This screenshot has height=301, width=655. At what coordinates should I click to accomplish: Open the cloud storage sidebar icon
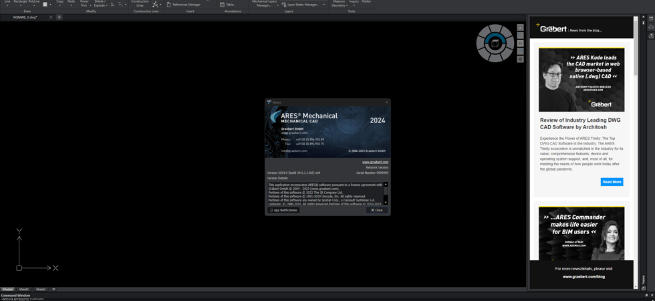(x=651, y=27)
